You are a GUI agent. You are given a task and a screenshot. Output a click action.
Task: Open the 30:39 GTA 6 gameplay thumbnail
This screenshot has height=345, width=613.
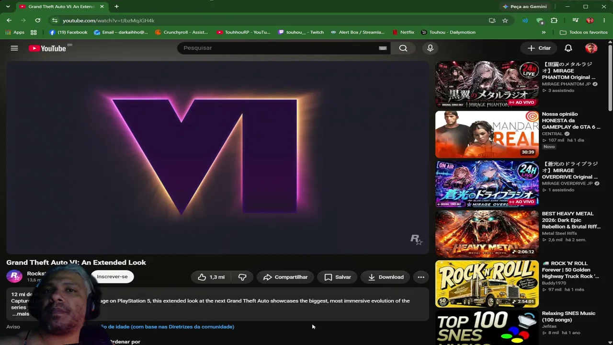(x=487, y=134)
